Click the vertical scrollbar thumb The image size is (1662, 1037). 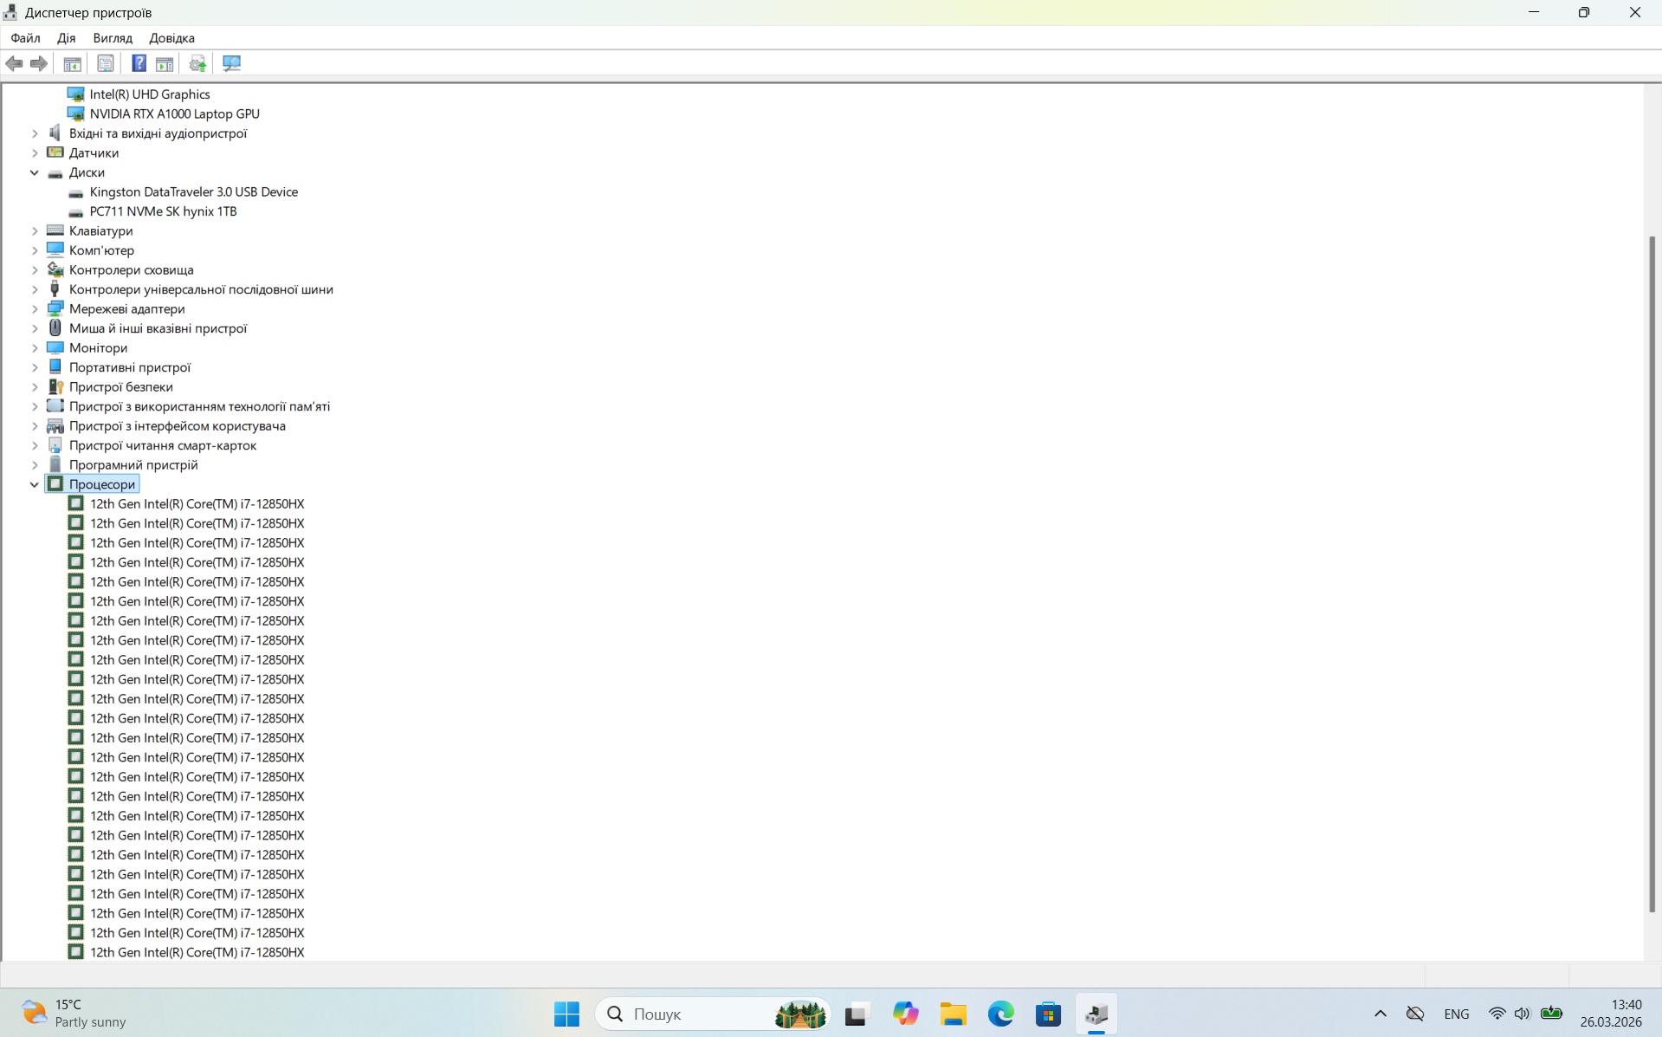click(1652, 572)
